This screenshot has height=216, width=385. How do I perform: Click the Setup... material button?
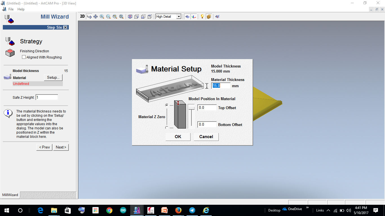coord(53,78)
